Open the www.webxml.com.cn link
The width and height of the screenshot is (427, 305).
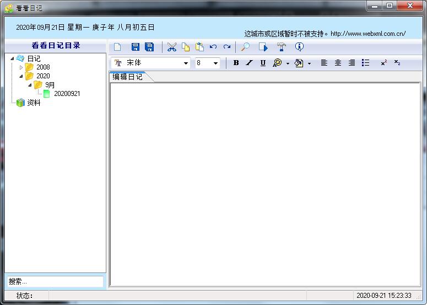click(x=368, y=34)
